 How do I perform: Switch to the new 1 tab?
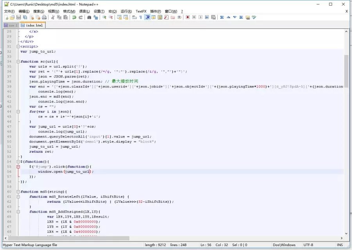pyautogui.click(x=11, y=25)
